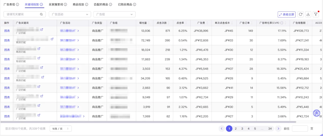The width and height of the screenshot is (323, 136).
Task: Select the JP¥139,773 sales value
Action: click(x=301, y=31)
